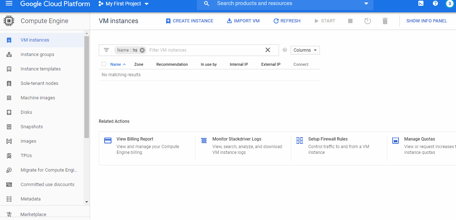Click the filter help question icon
456x220 pixels.
tap(285, 50)
